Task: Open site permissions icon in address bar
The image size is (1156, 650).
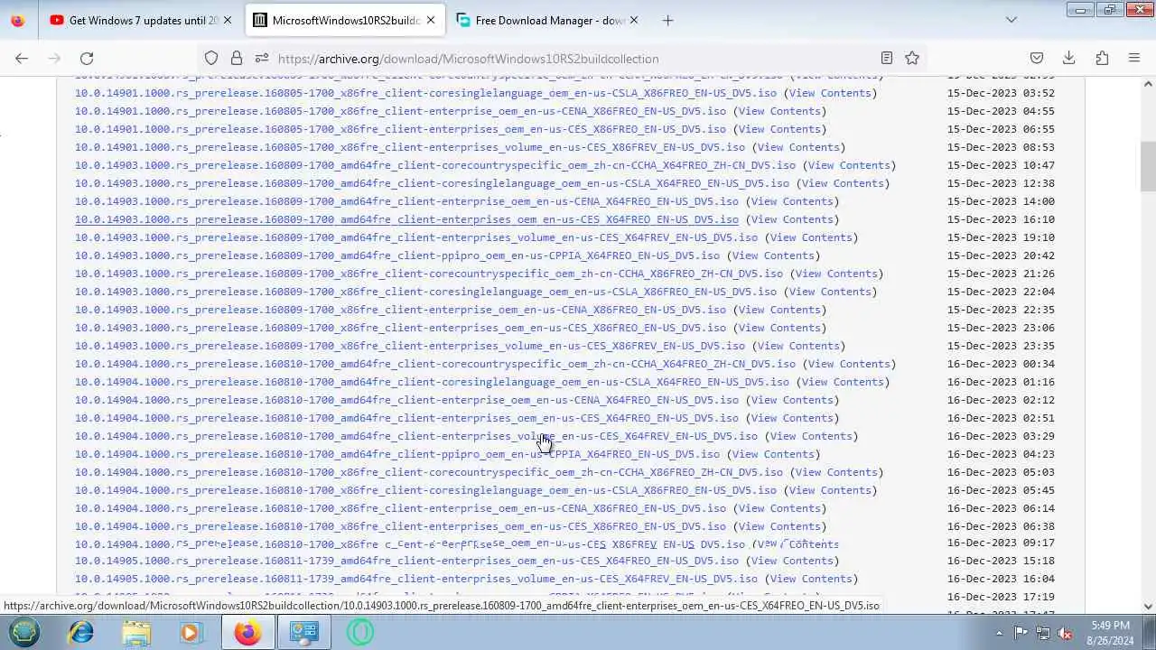Action: coord(262,58)
